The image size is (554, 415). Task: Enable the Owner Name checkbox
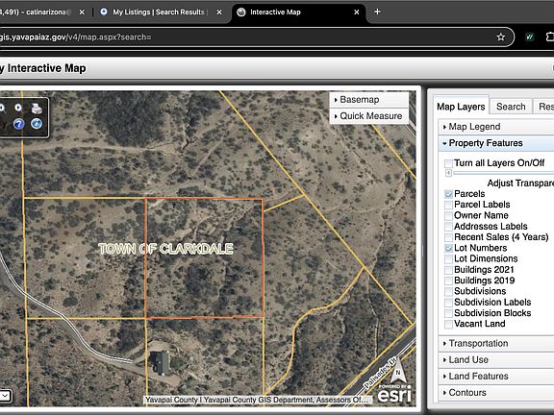(448, 215)
